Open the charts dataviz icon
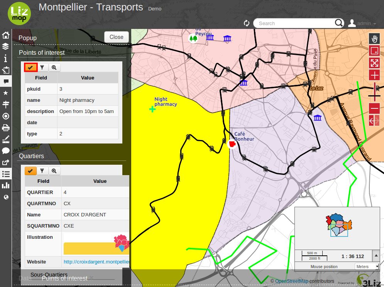384x287 pixels. pyautogui.click(x=6, y=186)
